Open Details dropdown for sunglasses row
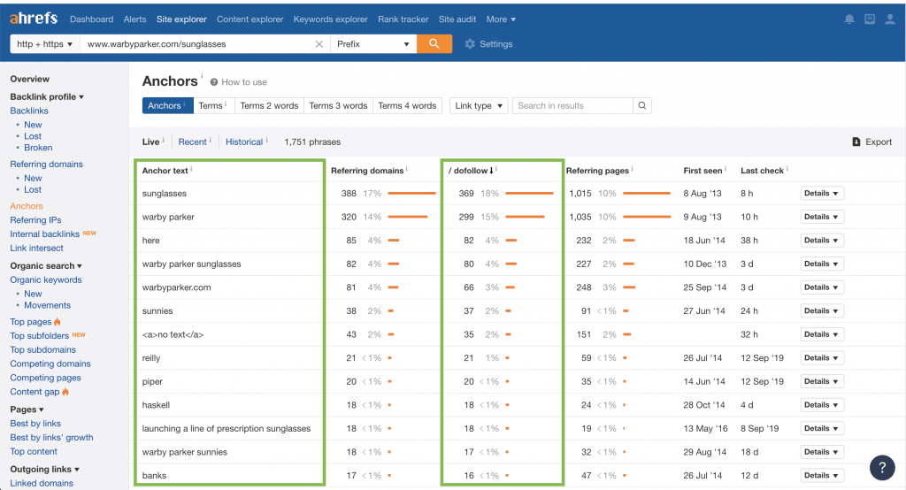Viewport: 906px width, 490px height. point(822,193)
